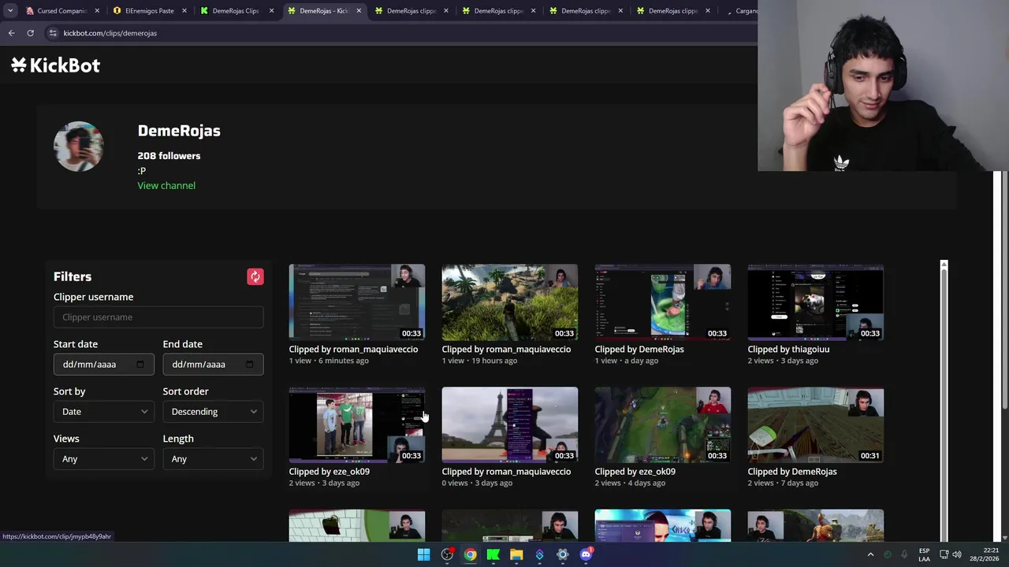Open the volume speaker tray icon
The image size is (1009, 567).
point(957,554)
